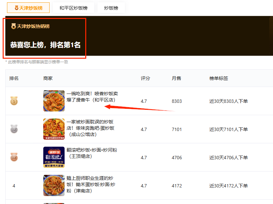This screenshot has width=273, height=204.
Task: Click the 排名 column header
Action: pos(15,78)
